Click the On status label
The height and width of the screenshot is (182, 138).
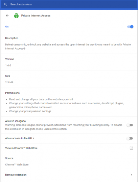pos(7,27)
